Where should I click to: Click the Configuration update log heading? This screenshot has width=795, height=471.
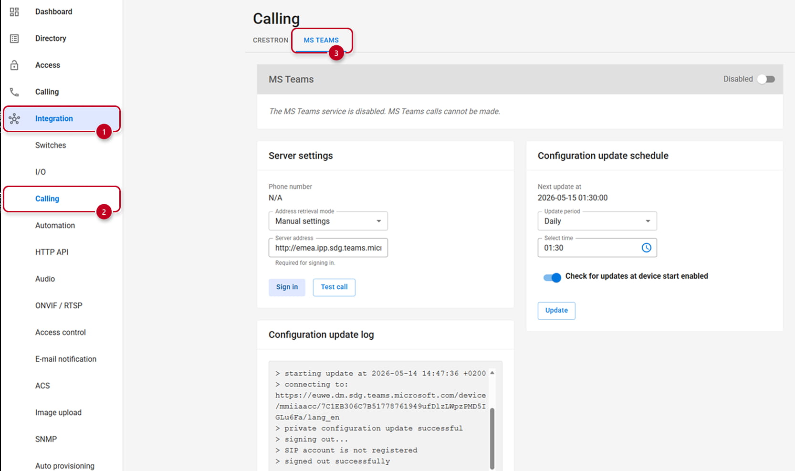click(321, 335)
